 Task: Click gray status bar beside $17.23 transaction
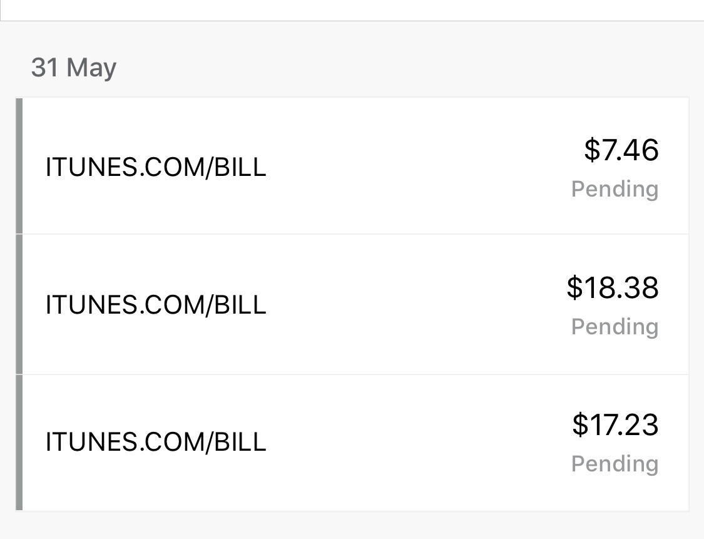[x=19, y=442]
